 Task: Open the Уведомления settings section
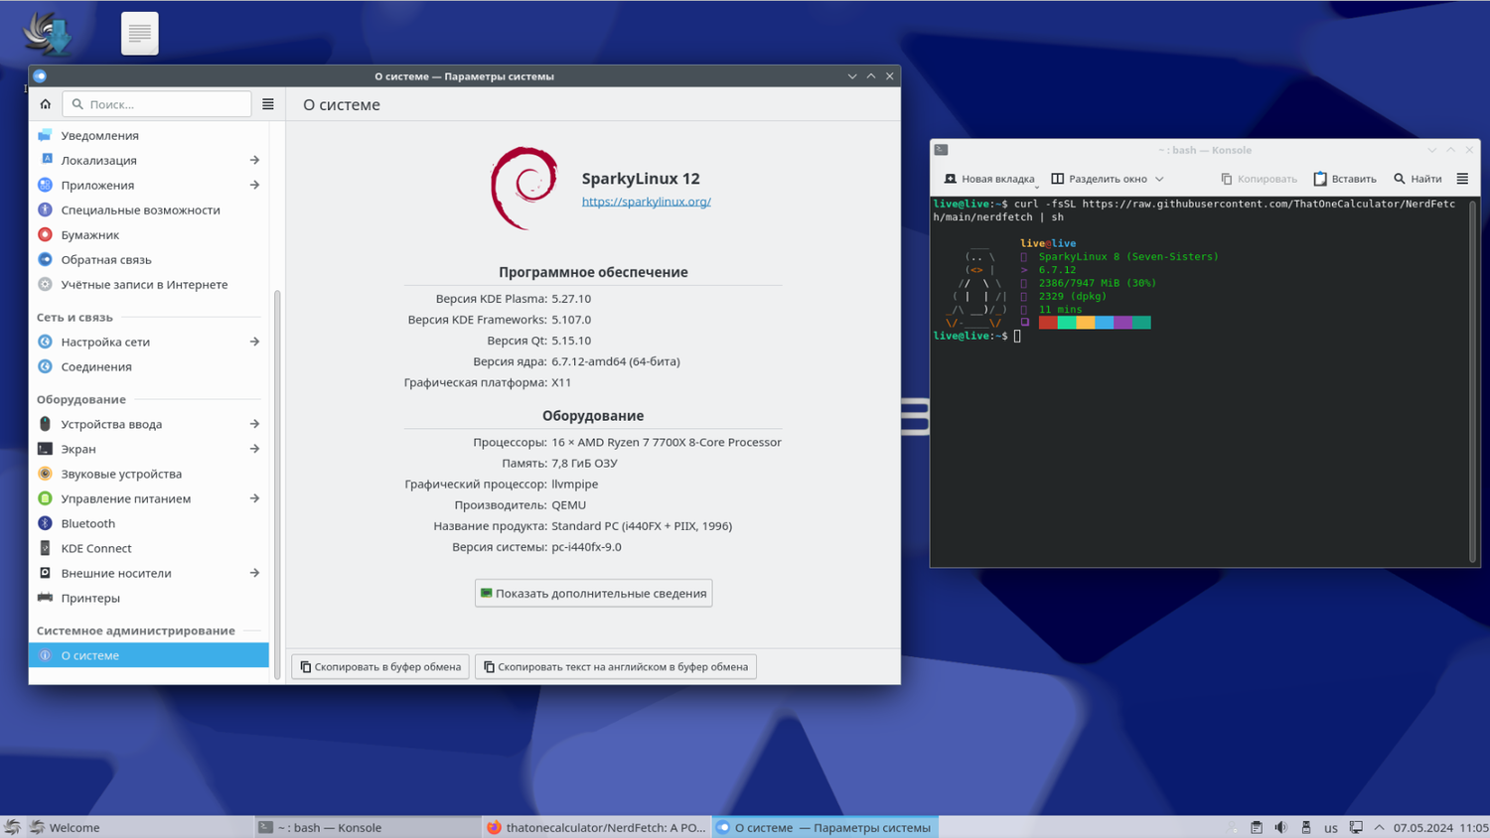point(149,135)
